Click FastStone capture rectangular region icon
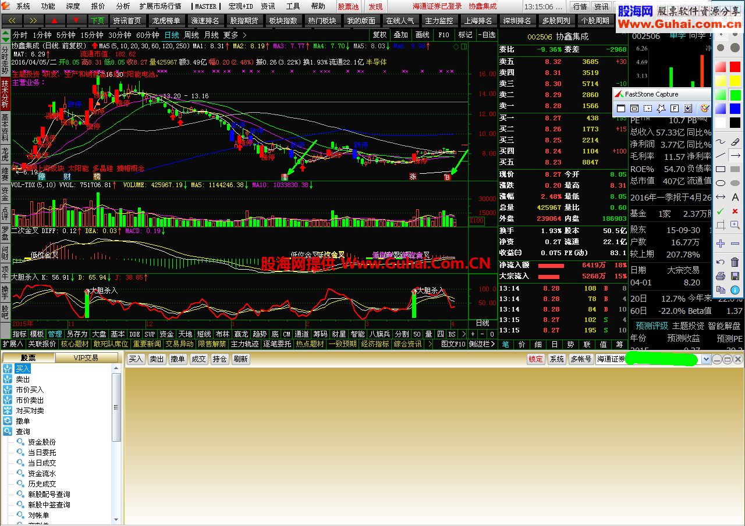The width and height of the screenshot is (745, 526). coord(648,108)
